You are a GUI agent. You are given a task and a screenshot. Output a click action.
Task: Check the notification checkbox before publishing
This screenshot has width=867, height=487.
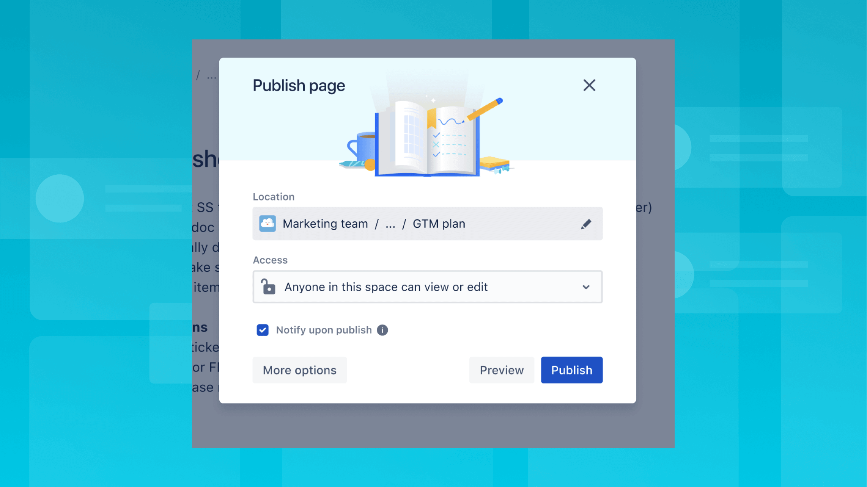click(x=262, y=330)
